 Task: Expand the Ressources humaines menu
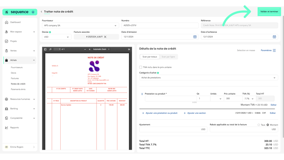click(34, 99)
